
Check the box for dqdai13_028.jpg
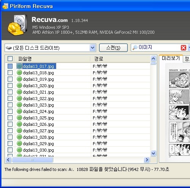pyautogui.click(x=10, y=137)
